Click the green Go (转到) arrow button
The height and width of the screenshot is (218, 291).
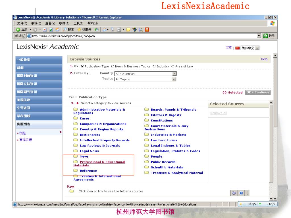click(x=265, y=36)
